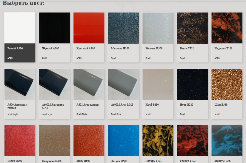Select the Индиана T105 orange-black swatch
Screen dimensions: 246x163
(x=227, y=28)
